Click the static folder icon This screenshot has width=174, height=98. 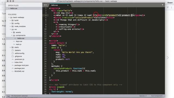(13, 47)
